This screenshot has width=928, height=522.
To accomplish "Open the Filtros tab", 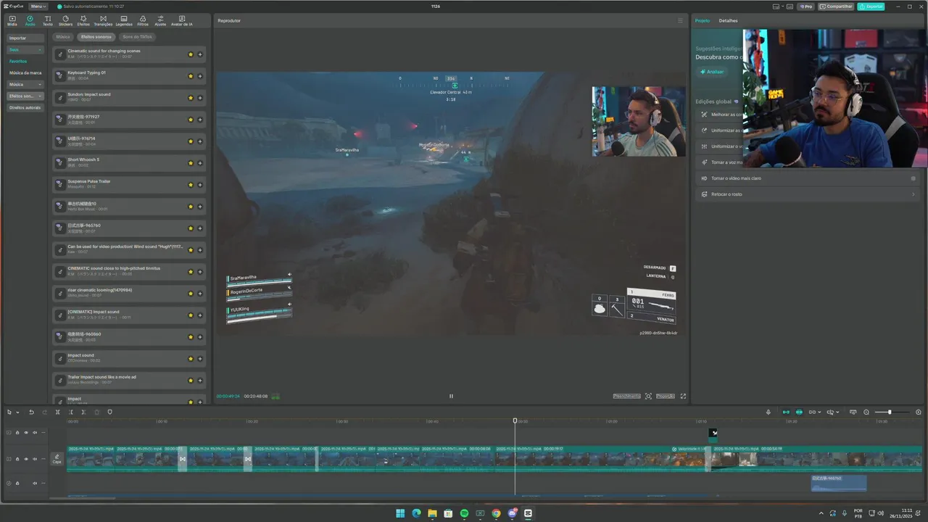I will tap(143, 20).
